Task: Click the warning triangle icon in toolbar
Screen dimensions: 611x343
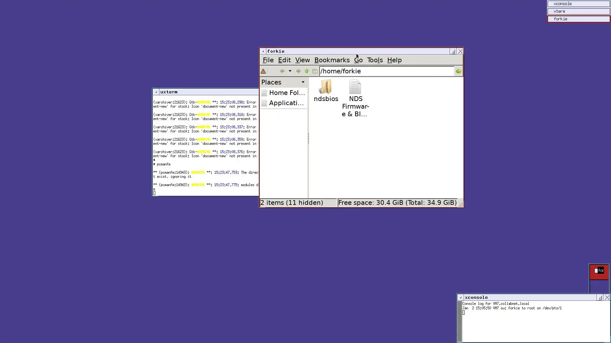Action: [263, 71]
